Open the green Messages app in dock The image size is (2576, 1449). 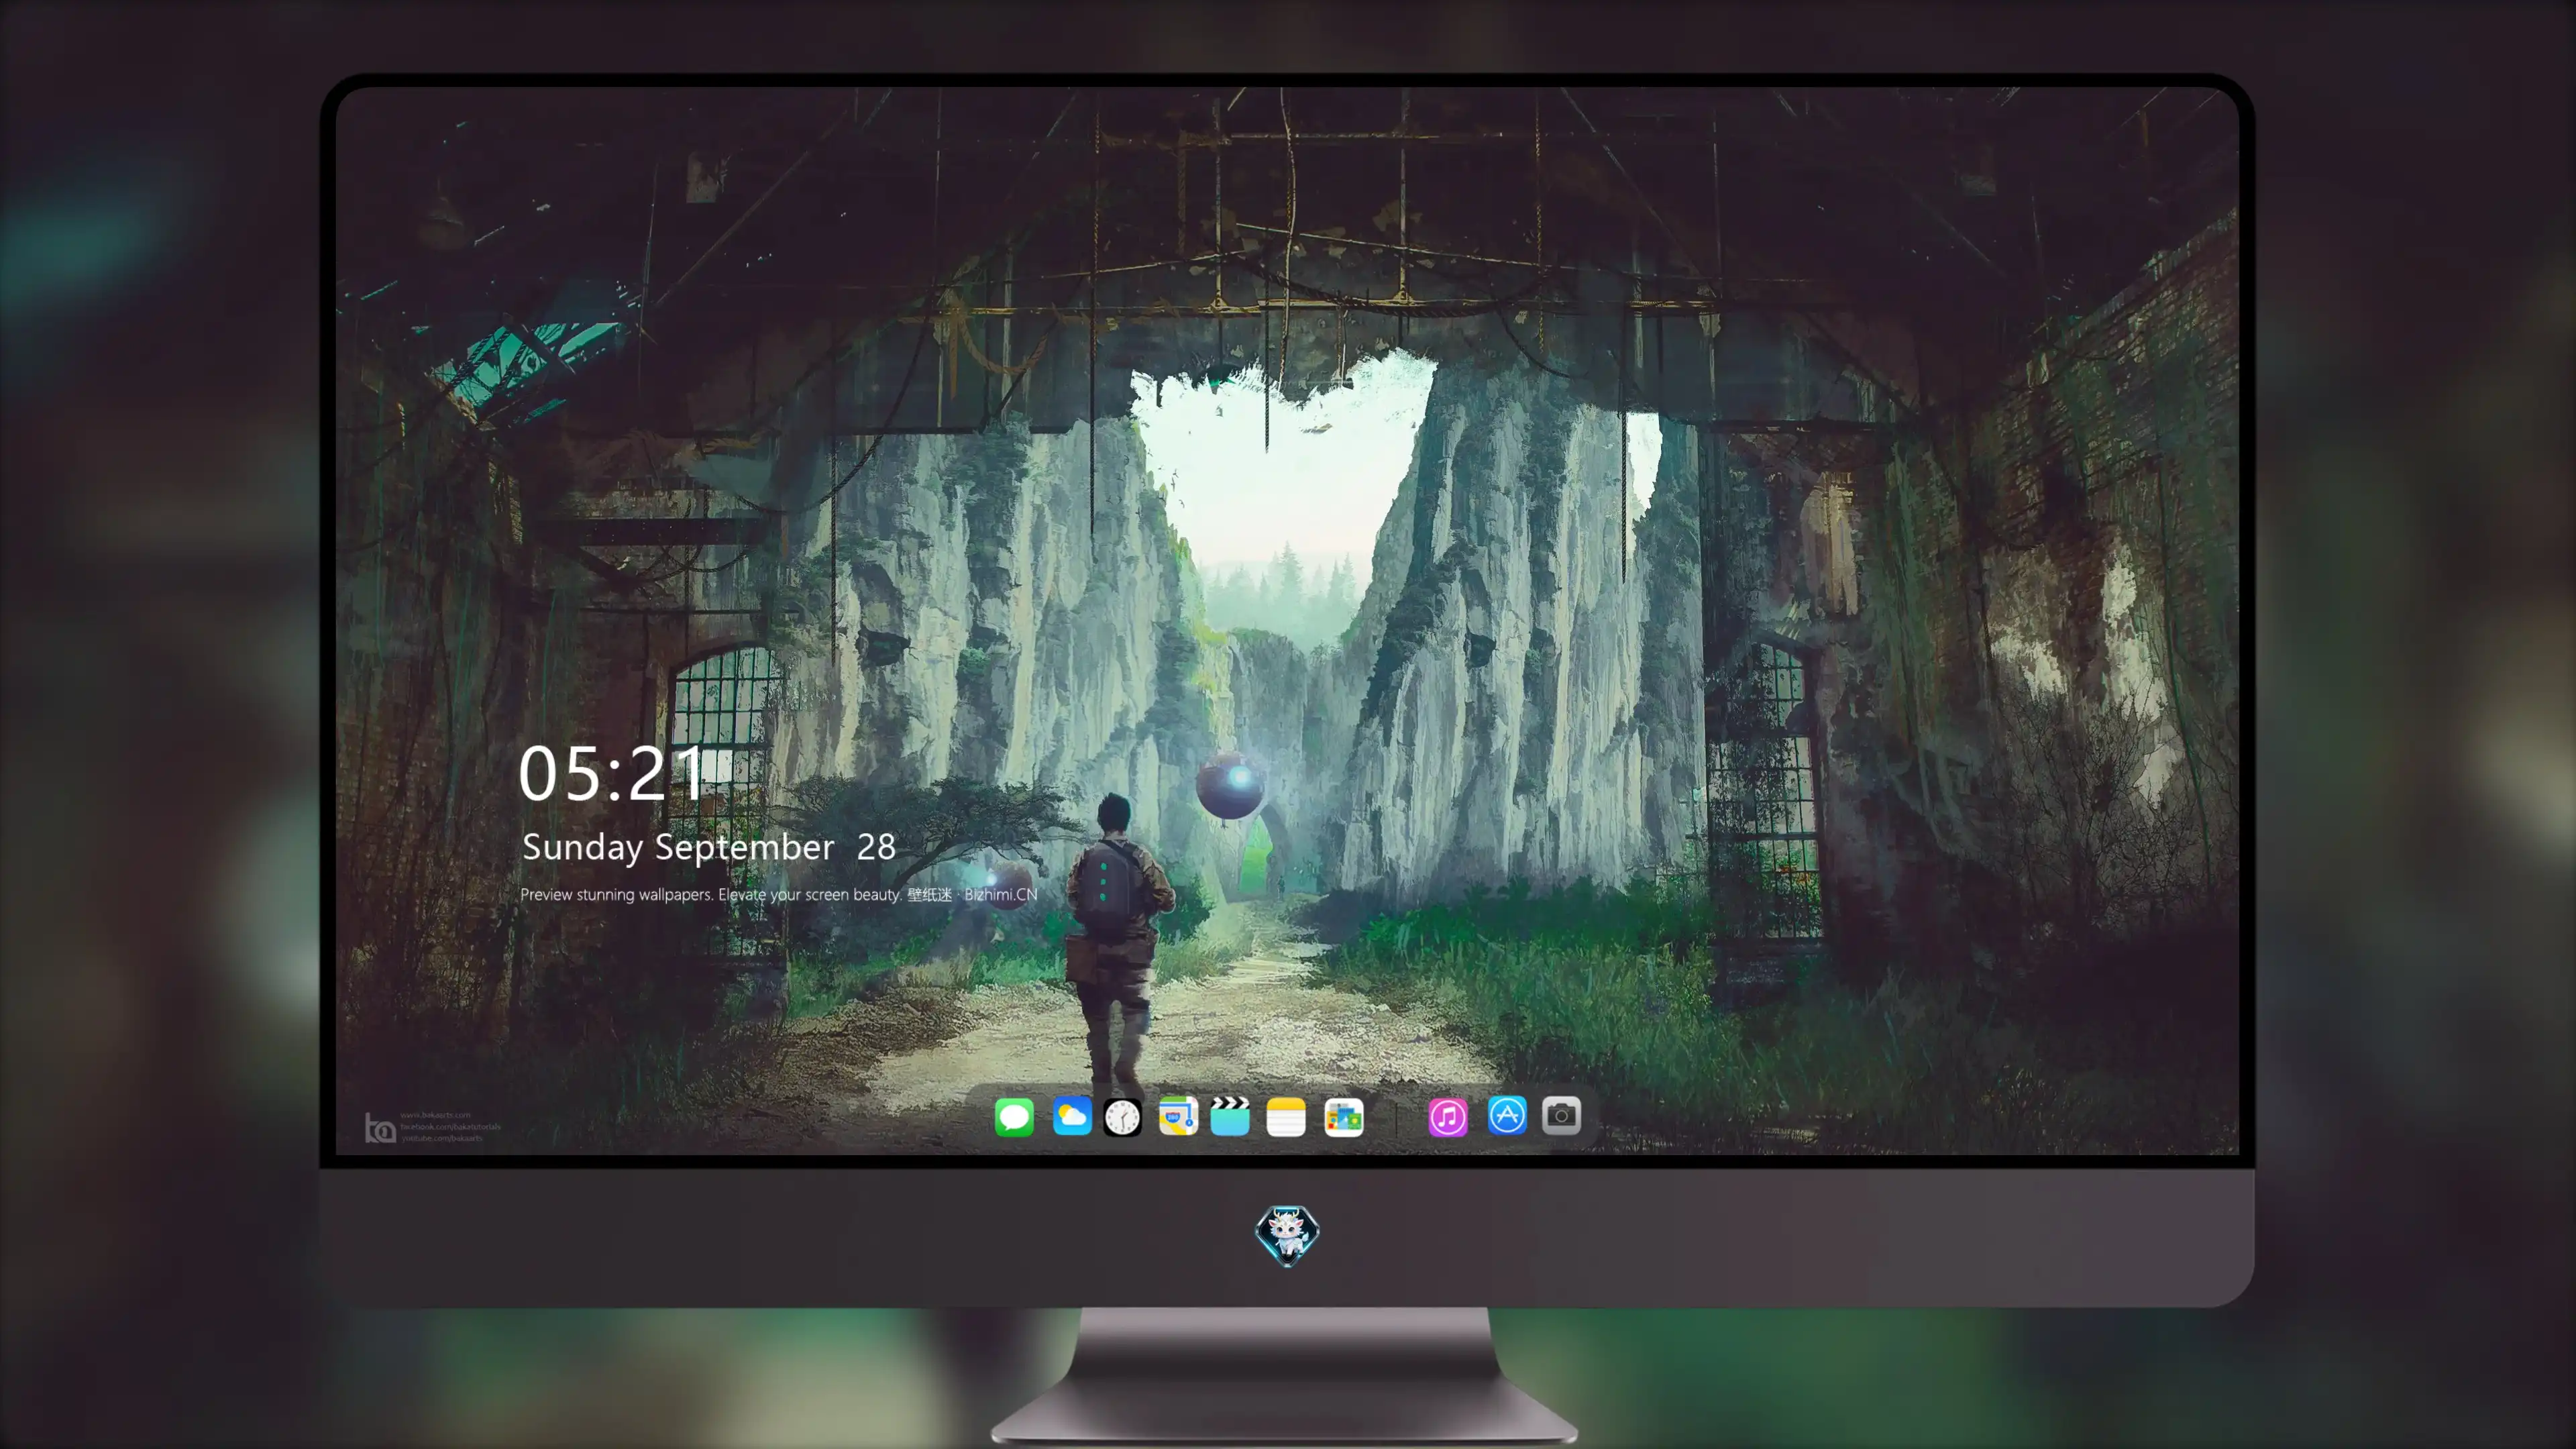pyautogui.click(x=1014, y=1116)
